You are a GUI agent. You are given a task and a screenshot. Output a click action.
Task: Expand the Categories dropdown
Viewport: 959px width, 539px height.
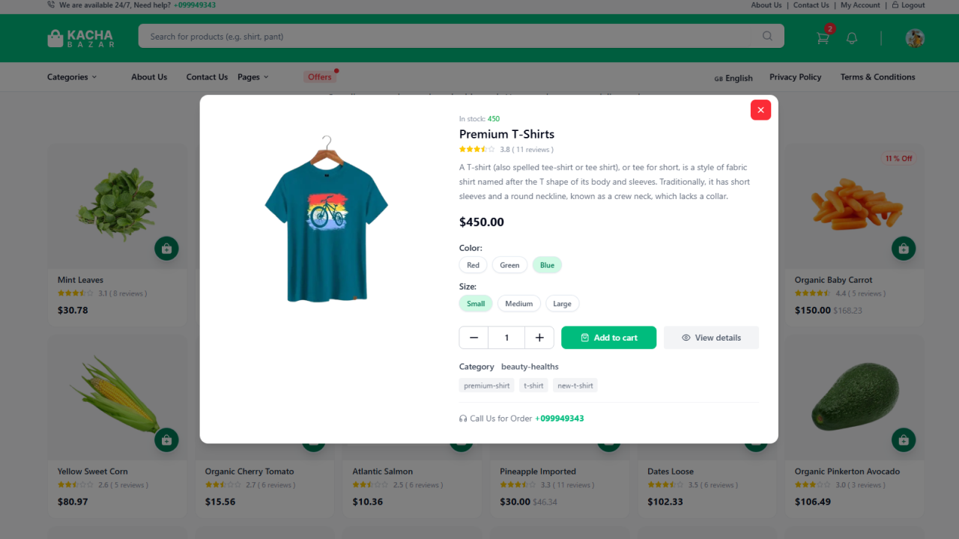point(72,77)
